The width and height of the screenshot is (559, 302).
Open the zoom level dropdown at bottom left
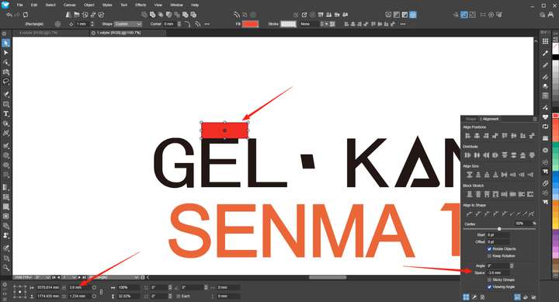[x=23, y=277]
